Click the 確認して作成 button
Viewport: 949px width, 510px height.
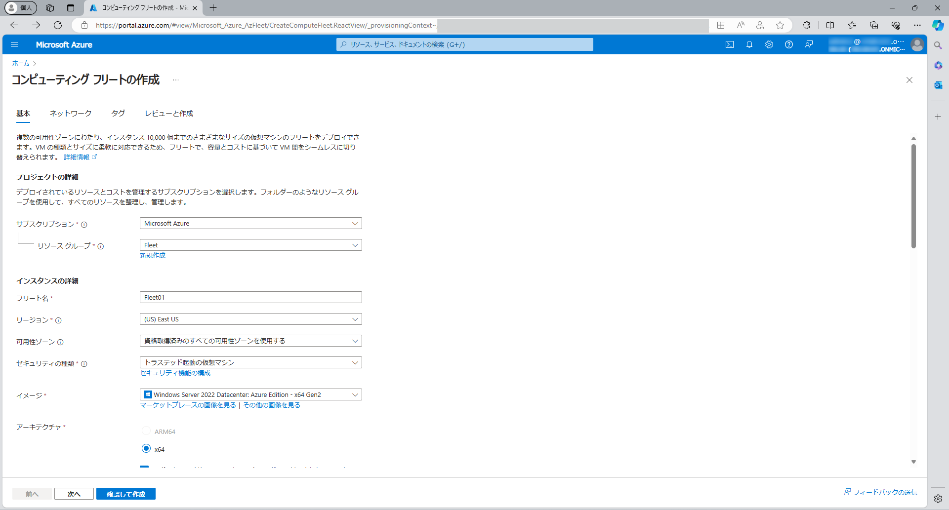126,494
